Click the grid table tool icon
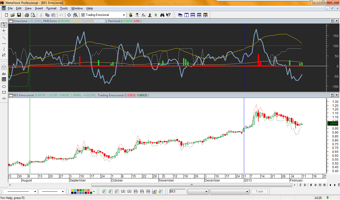This screenshot has width=340, height=200. pyautogui.click(x=4, y=79)
